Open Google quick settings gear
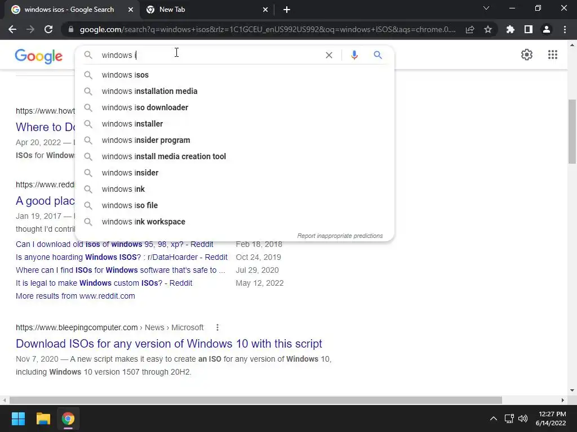577x432 pixels. click(x=527, y=55)
